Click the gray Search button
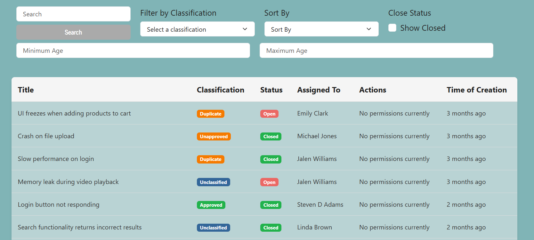The image size is (534, 240). 73,32
